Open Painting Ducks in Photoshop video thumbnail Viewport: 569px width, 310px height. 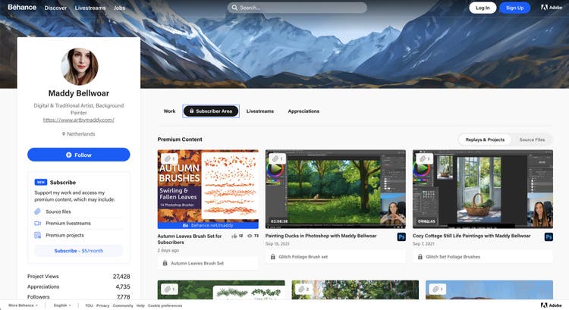tap(335, 189)
